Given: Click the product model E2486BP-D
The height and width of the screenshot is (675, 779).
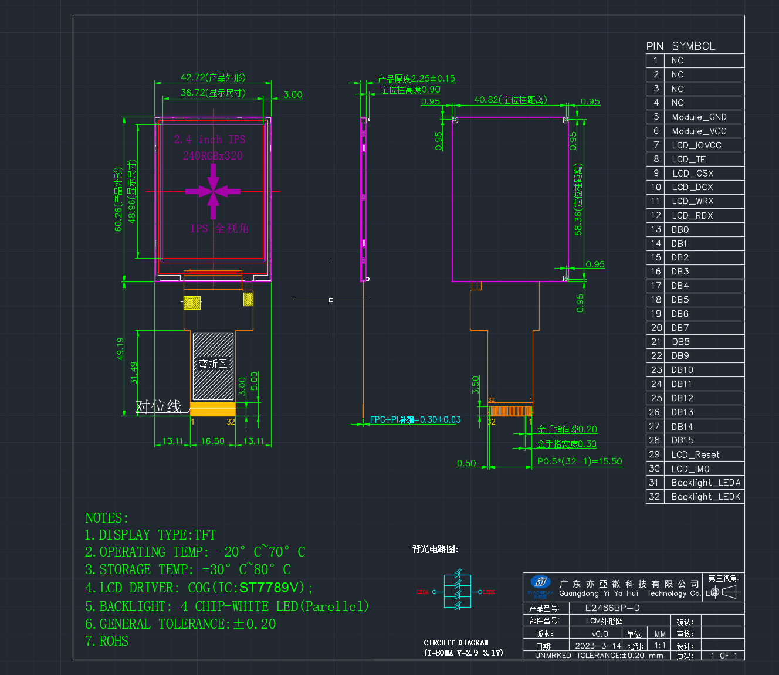Looking at the screenshot, I should point(612,608).
